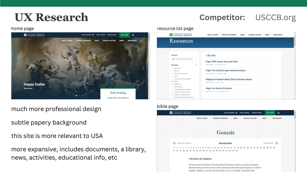Open Find a Parish link on home page

[101, 35]
